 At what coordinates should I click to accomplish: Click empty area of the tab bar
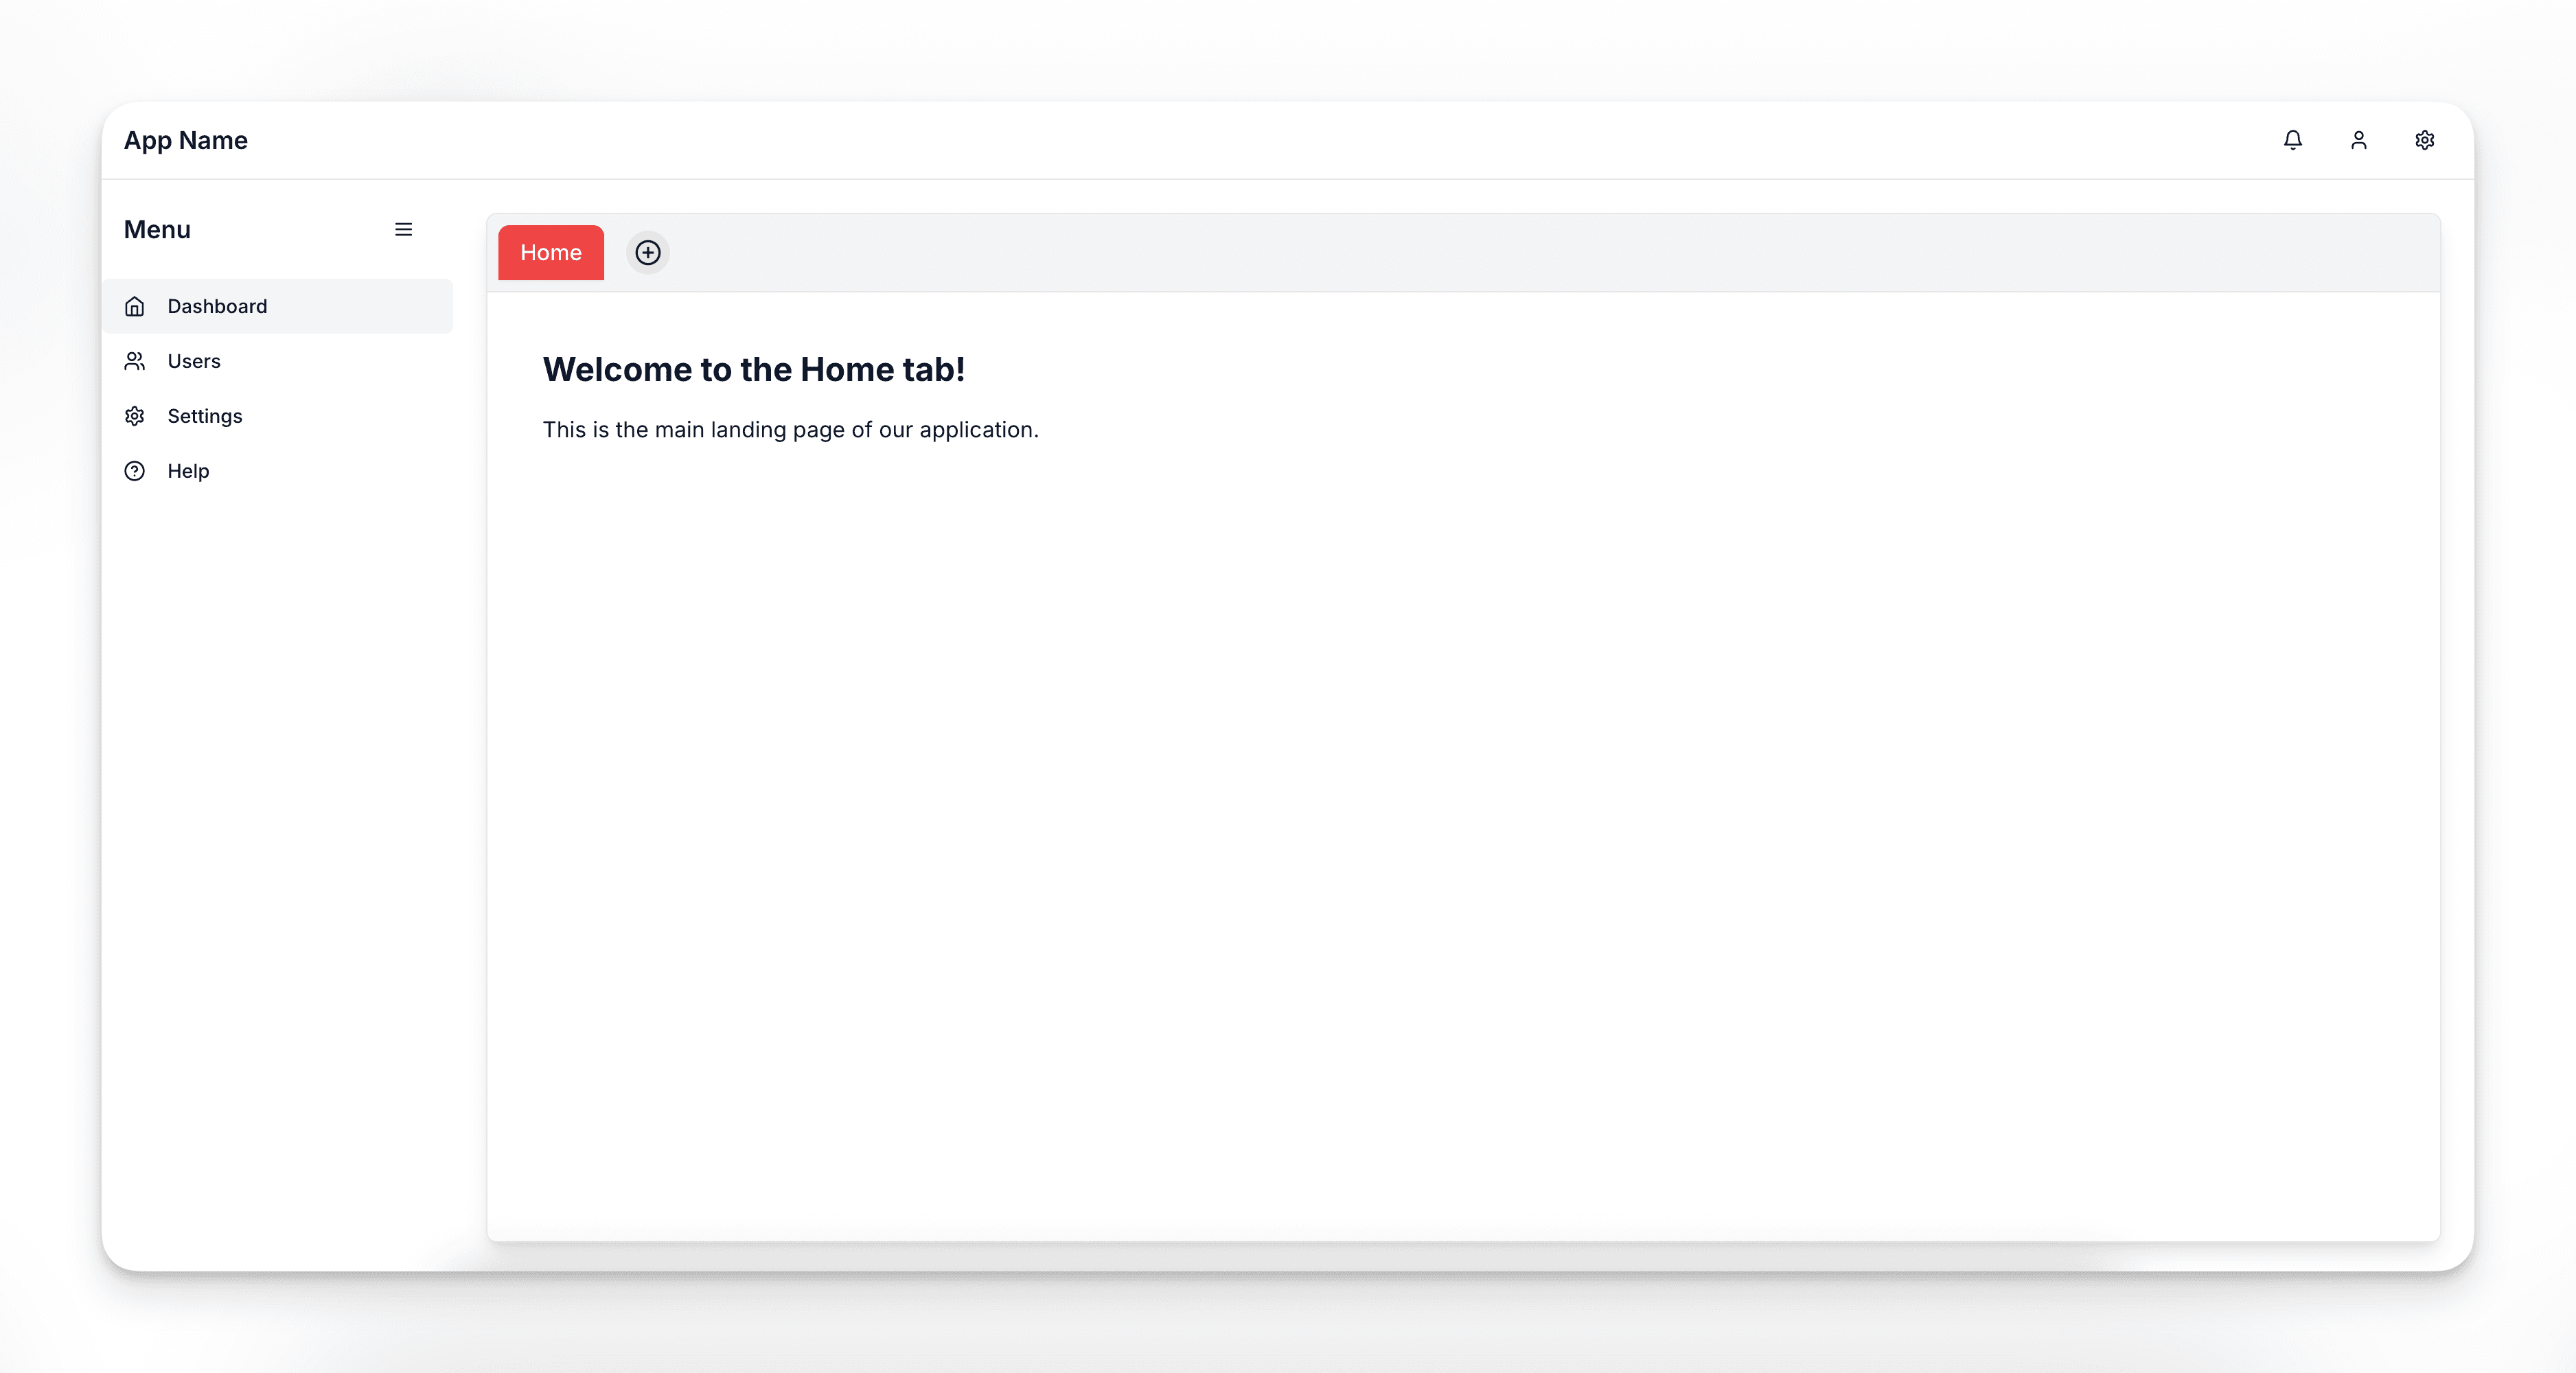pyautogui.click(x=1500, y=253)
